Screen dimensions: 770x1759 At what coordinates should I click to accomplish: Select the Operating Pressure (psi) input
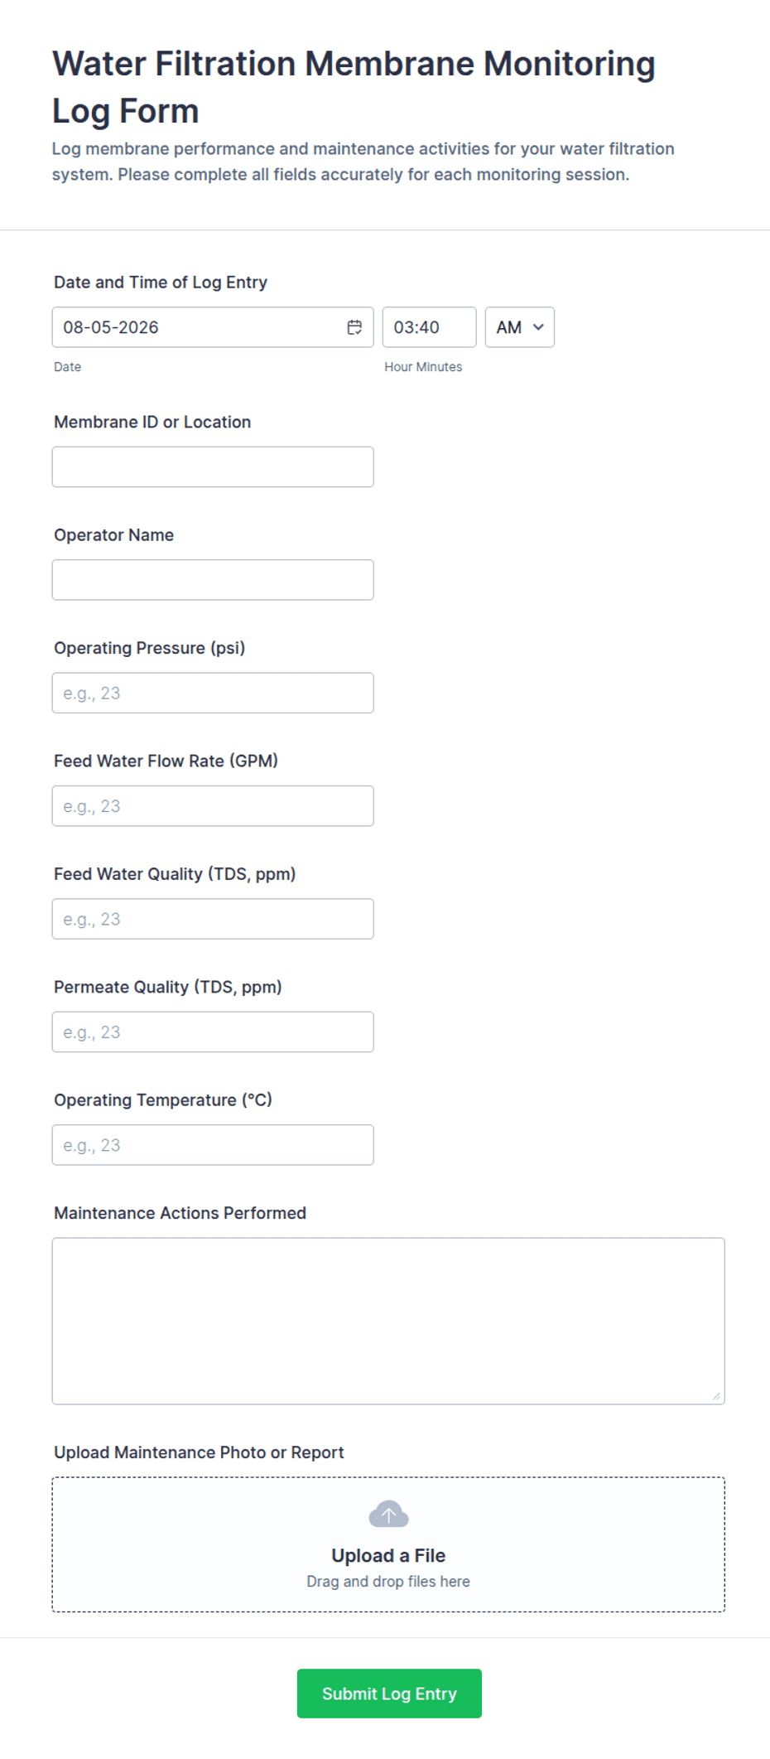coord(213,693)
